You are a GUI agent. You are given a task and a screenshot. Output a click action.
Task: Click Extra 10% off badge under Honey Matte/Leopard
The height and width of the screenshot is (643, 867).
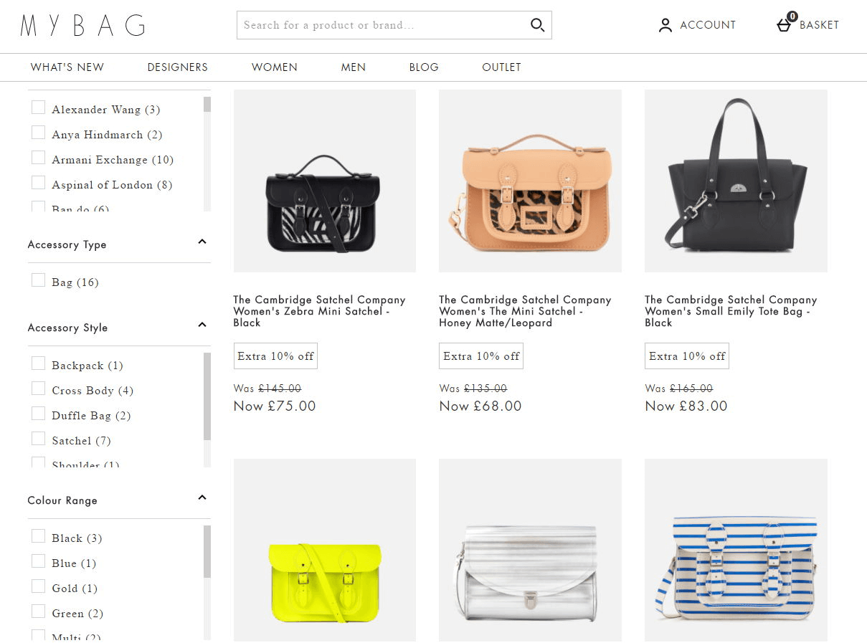coord(481,356)
